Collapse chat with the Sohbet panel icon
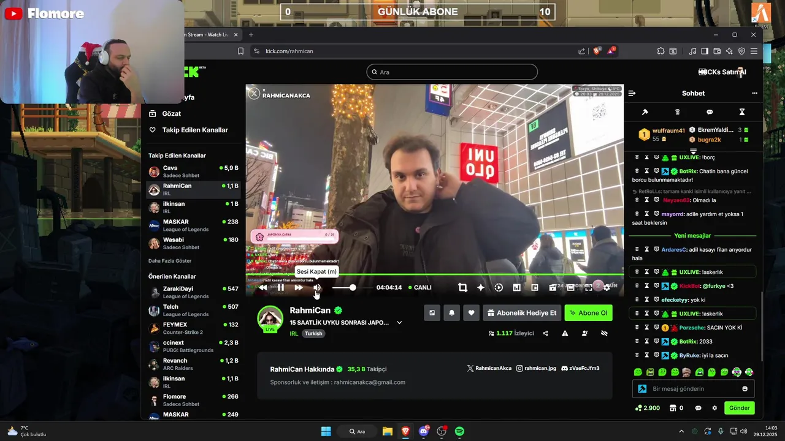 tap(632, 93)
